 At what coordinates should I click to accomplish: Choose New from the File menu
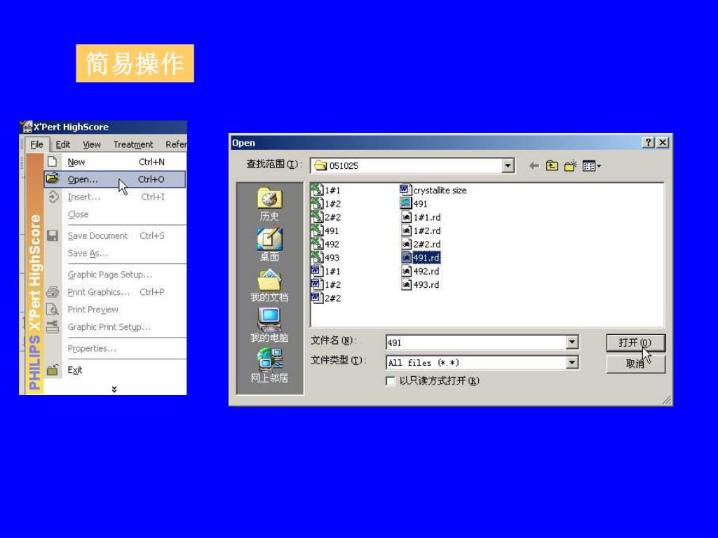(116, 162)
